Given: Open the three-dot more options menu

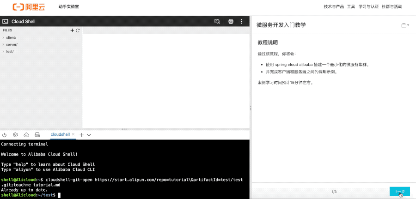Looking at the screenshot, I should pos(241,21).
